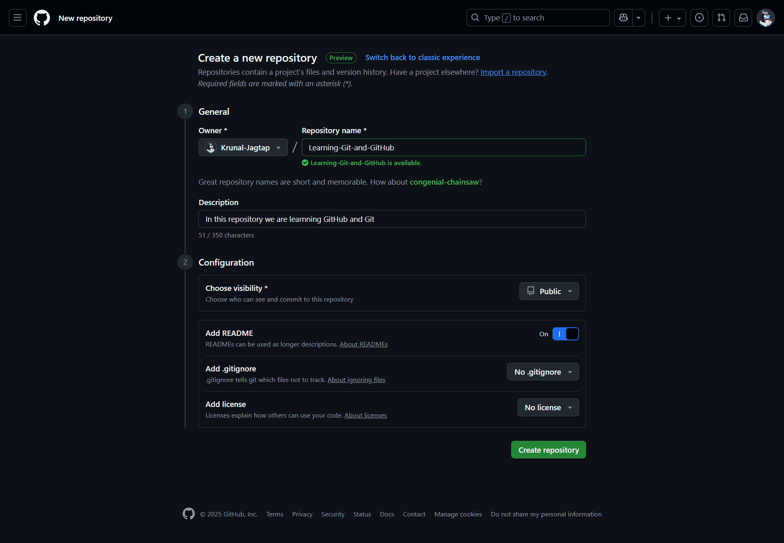
Task: Click the repo icon in Public dropdown
Action: click(x=531, y=291)
